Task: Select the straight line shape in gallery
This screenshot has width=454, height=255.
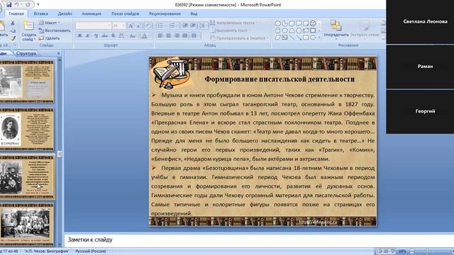Action: [x=292, y=38]
